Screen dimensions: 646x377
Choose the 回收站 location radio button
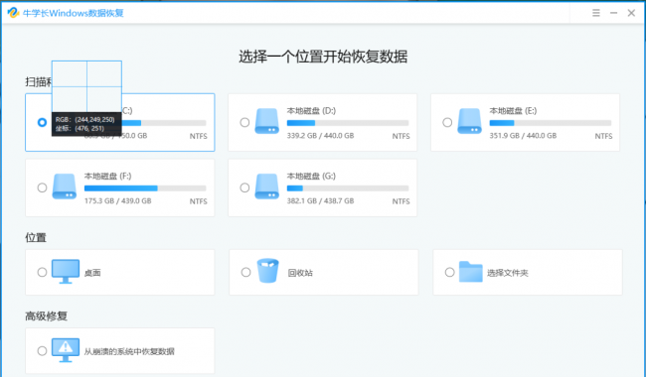pos(245,272)
